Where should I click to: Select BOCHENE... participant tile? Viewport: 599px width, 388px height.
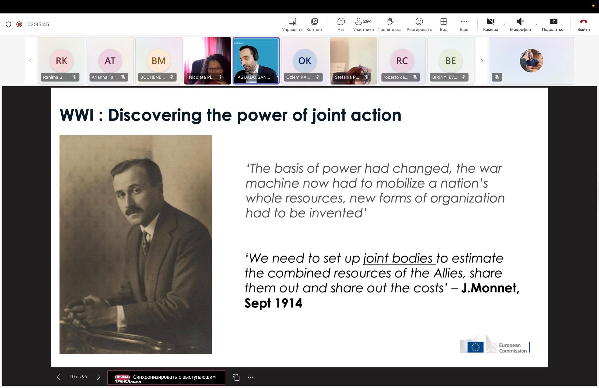point(159,61)
